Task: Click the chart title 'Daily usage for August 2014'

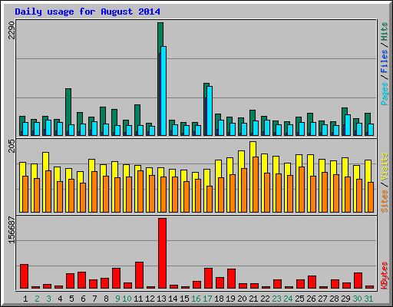Action: click(88, 12)
